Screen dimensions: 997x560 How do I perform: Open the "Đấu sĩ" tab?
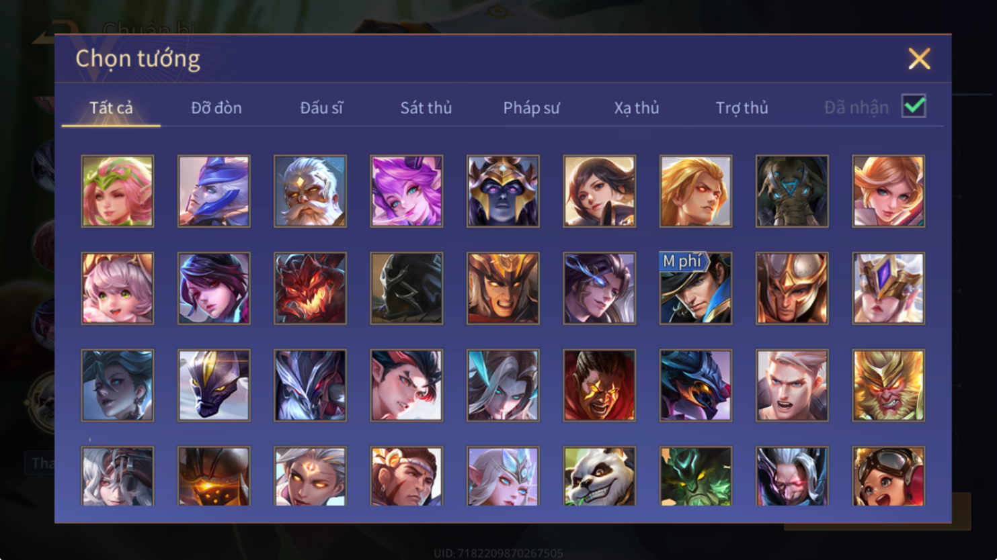(x=321, y=107)
